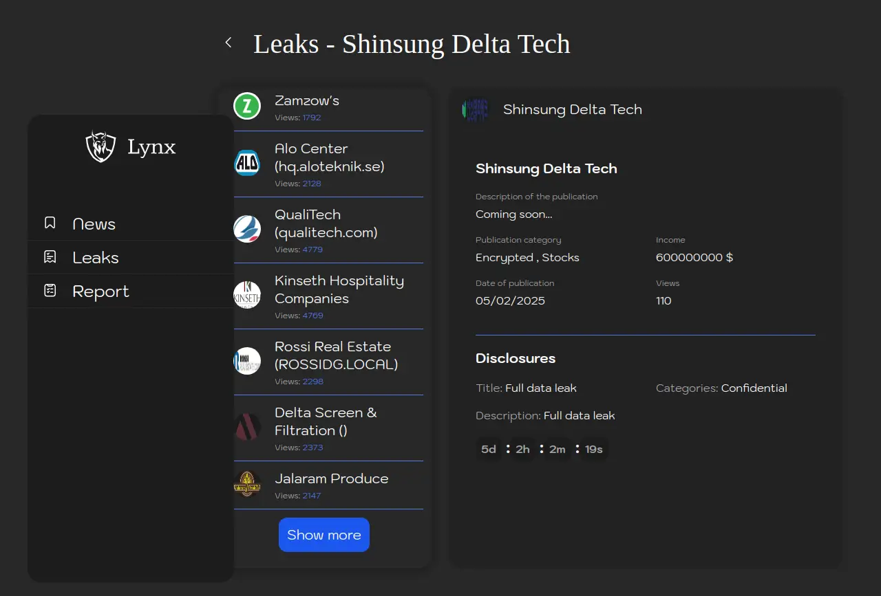This screenshot has width=881, height=596.
Task: Open the Kinseth Hospitality Companies entry
Action: coord(339,289)
